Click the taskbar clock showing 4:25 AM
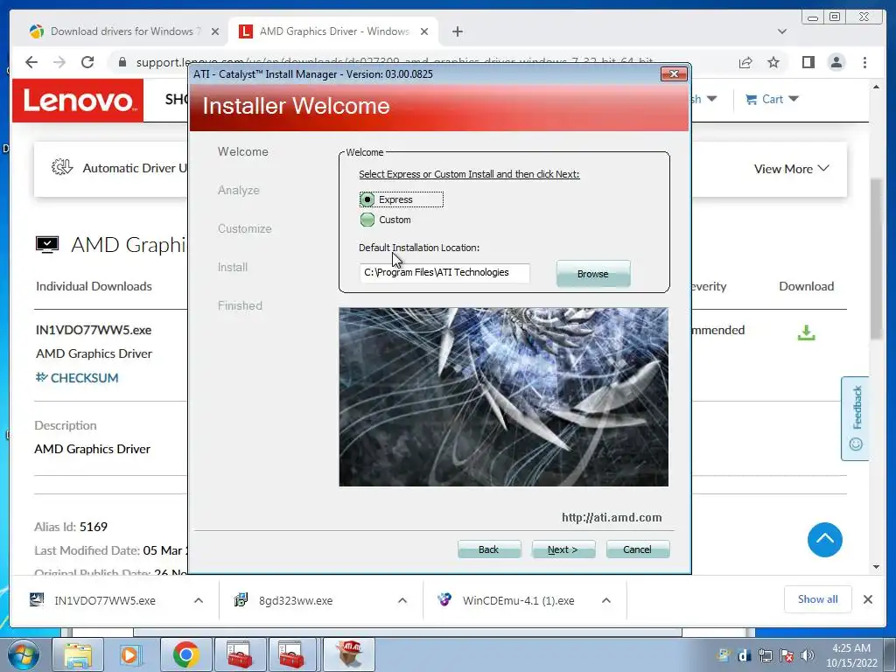The height and width of the screenshot is (672, 896). (850, 655)
